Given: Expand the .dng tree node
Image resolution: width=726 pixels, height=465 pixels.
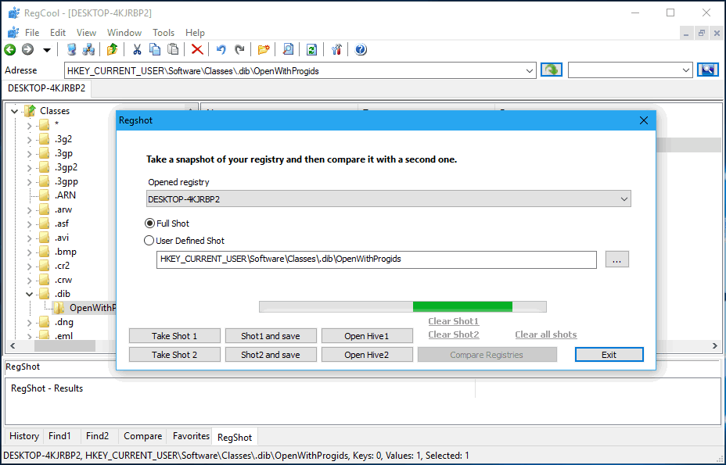Looking at the screenshot, I should click(29, 323).
